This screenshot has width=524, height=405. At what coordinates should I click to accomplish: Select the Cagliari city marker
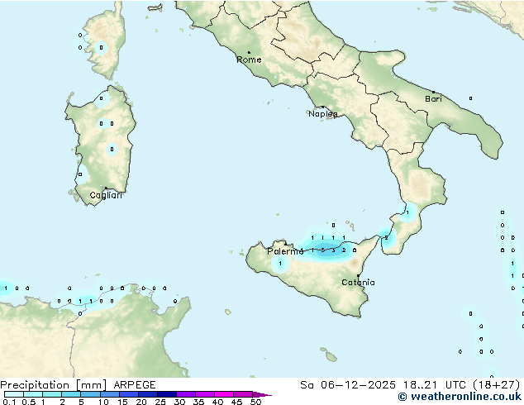105,189
